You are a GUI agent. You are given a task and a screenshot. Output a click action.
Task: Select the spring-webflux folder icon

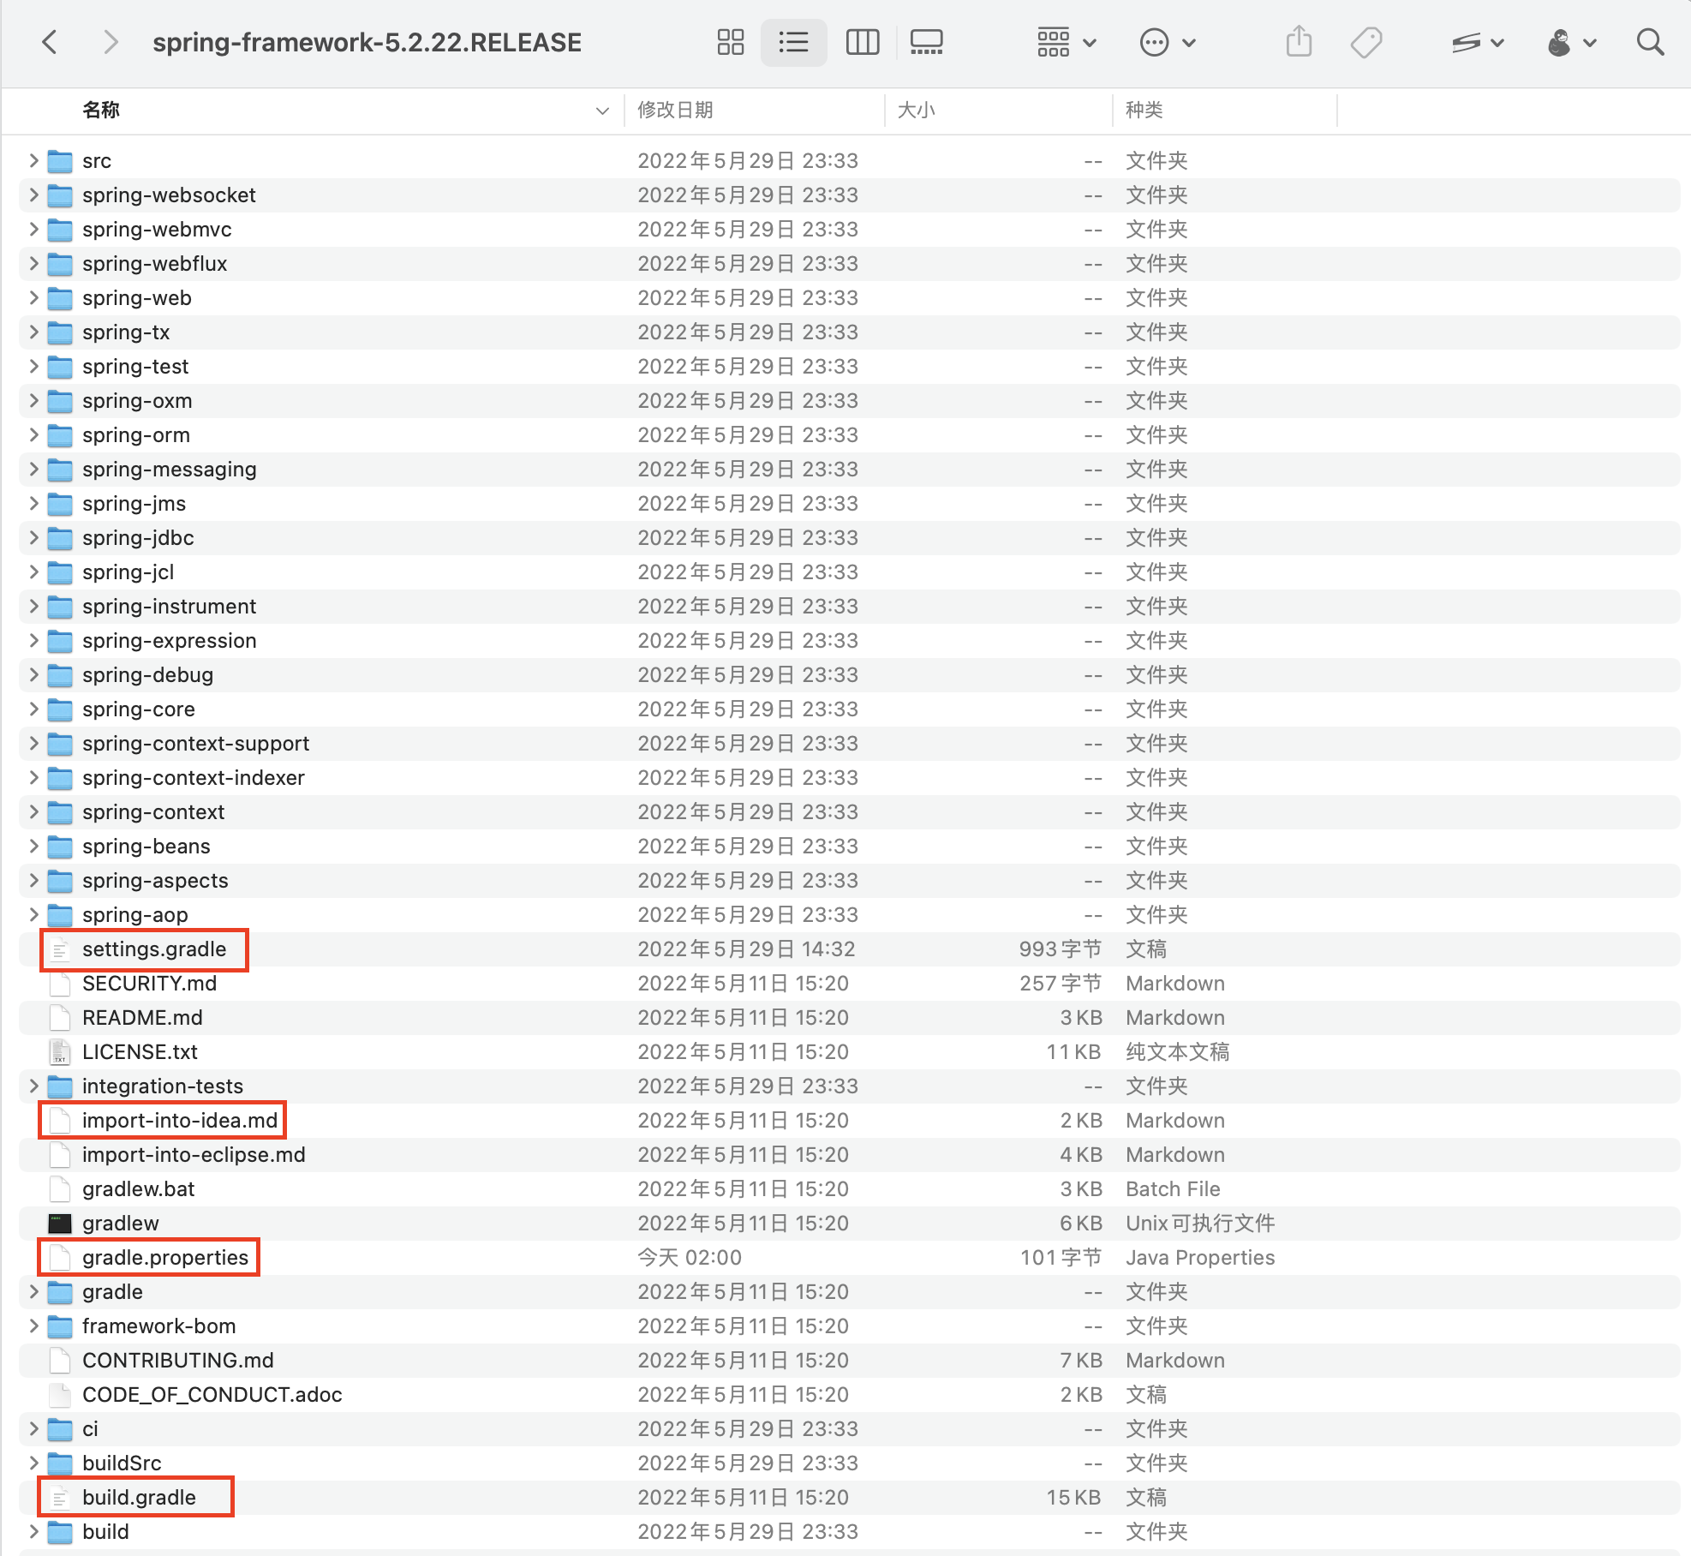pyautogui.click(x=59, y=264)
